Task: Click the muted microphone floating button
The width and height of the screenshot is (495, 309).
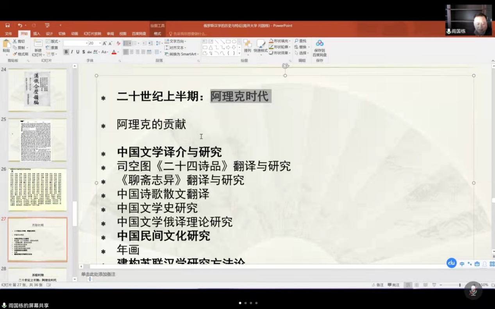Action: [x=473, y=291]
